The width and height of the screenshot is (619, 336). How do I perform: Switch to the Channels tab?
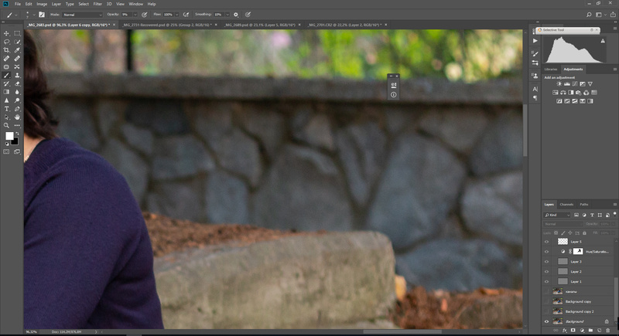(567, 204)
